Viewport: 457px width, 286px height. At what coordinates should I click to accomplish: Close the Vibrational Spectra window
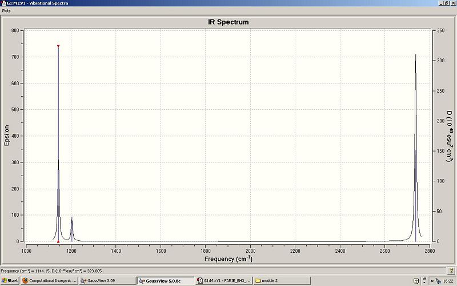pyautogui.click(x=452, y=3)
